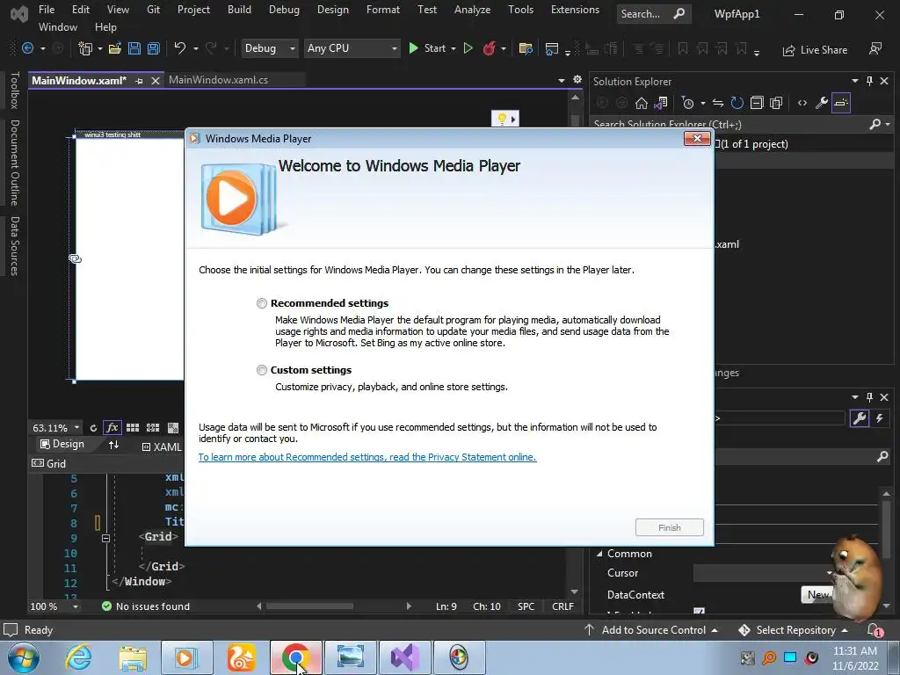Click the Internet Explorer taskbar icon

(x=78, y=657)
